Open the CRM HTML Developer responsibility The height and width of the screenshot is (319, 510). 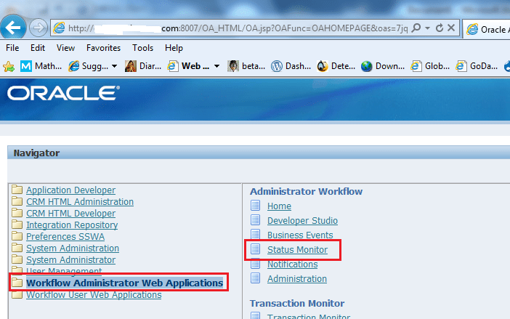pyautogui.click(x=70, y=214)
